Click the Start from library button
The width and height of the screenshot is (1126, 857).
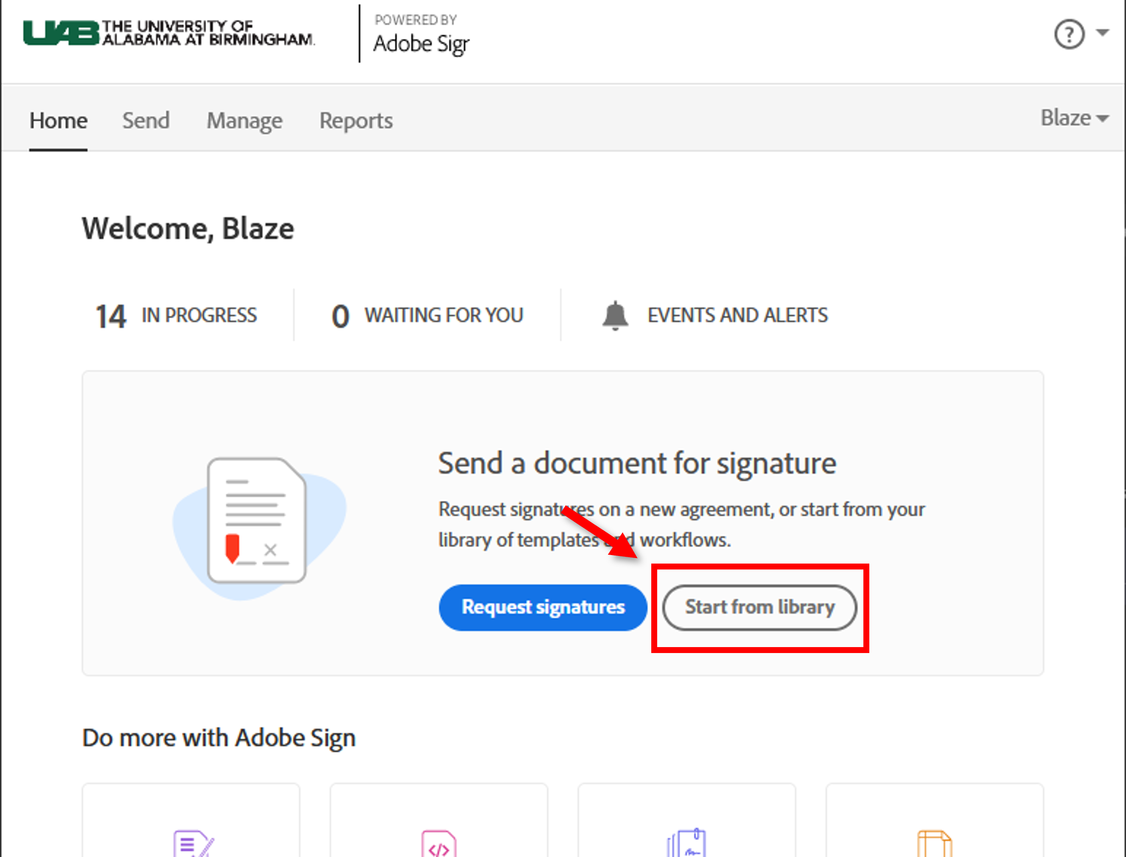[759, 607]
